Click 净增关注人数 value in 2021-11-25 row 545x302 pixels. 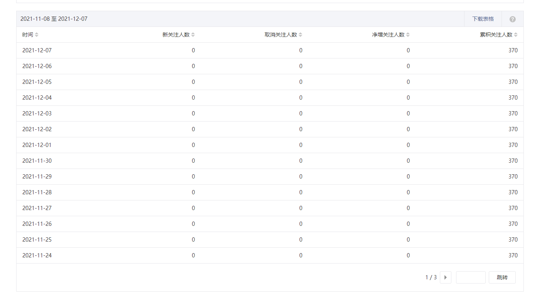tap(408, 240)
